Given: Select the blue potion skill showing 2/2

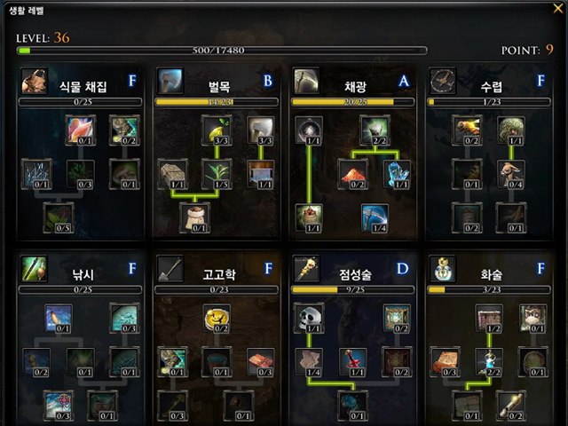Looking at the screenshot, I should (x=489, y=362).
